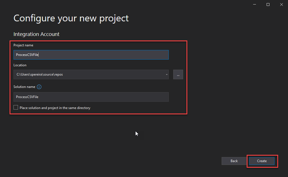Image resolution: width=288 pixels, height=177 pixels.
Task: Browse for location with the ellipsis button
Action: (x=178, y=74)
